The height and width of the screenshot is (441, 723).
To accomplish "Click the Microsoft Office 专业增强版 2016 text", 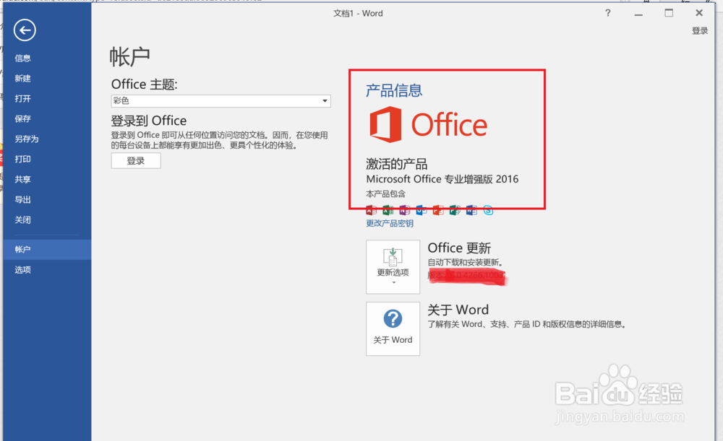I will (442, 179).
